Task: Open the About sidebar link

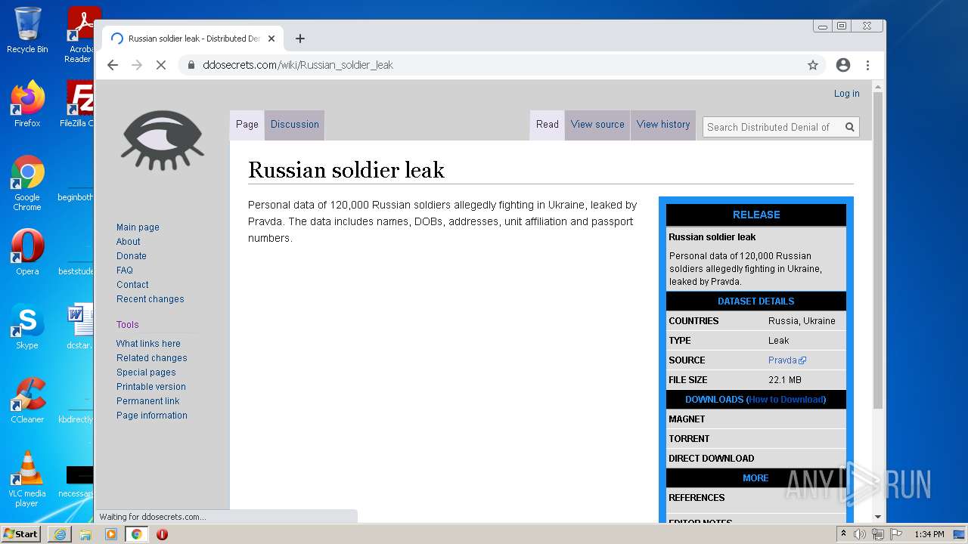Action: tap(129, 242)
